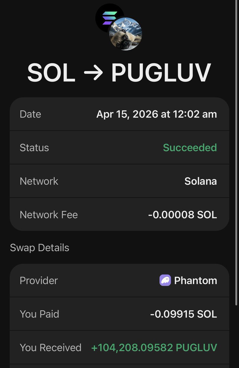Click the Swap Details section heading

point(39,247)
